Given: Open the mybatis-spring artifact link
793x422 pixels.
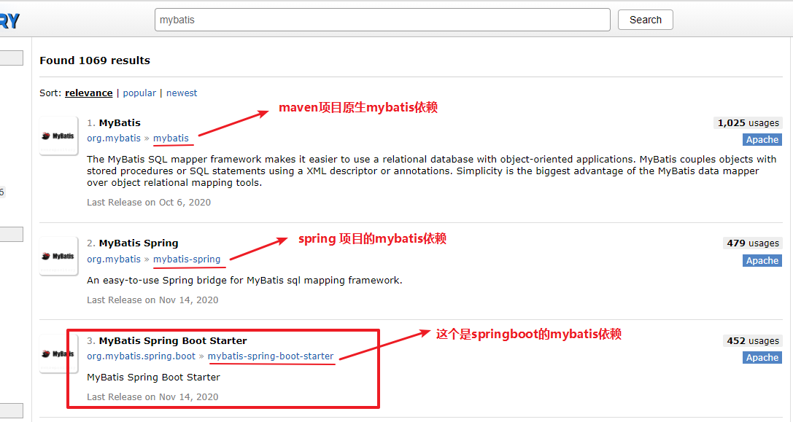Looking at the screenshot, I should click(189, 259).
